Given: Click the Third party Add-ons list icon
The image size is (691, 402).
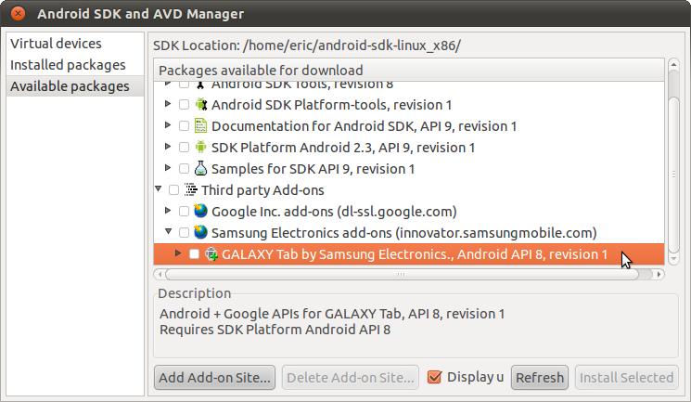Looking at the screenshot, I should click(x=190, y=189).
